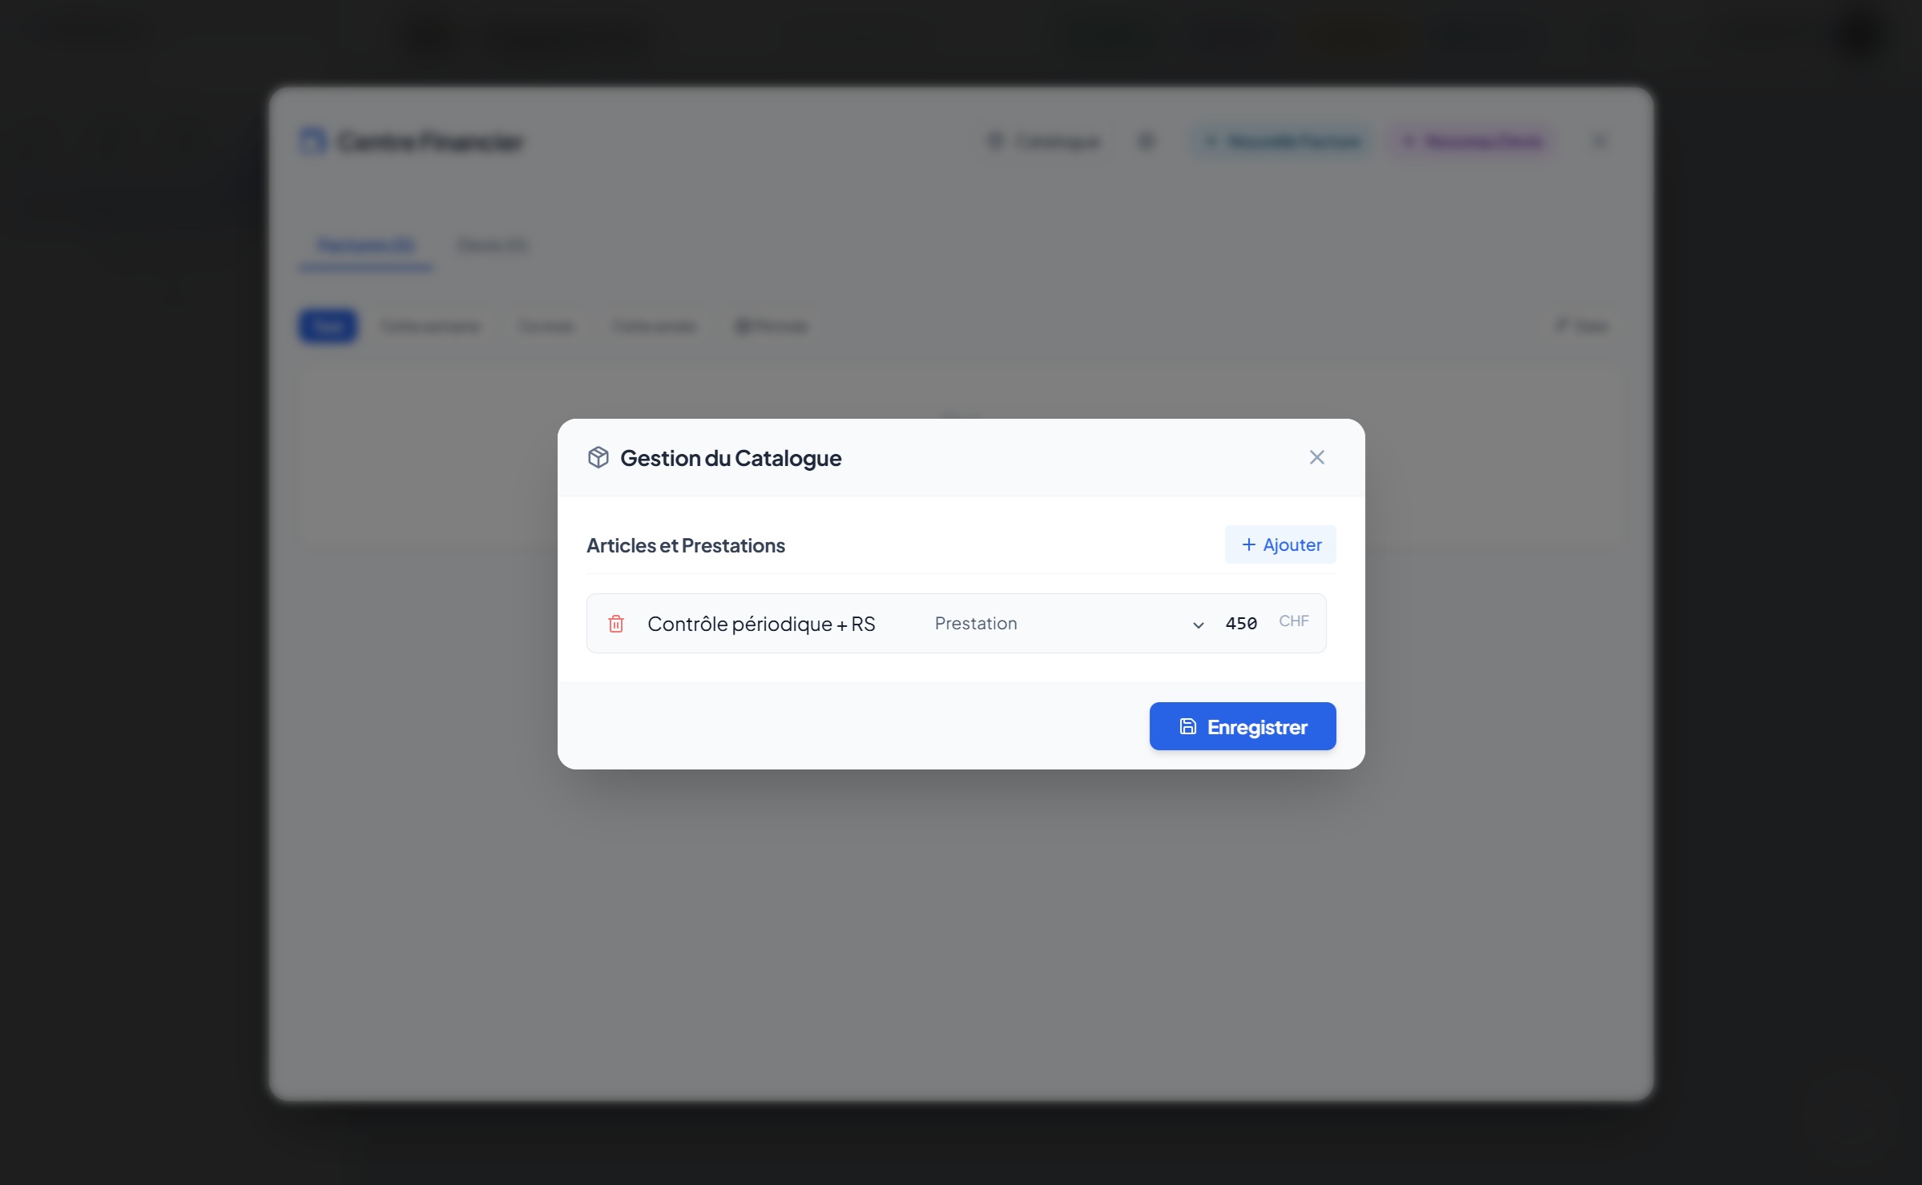Switch to the Devis tab
The image size is (1922, 1185).
(x=493, y=245)
